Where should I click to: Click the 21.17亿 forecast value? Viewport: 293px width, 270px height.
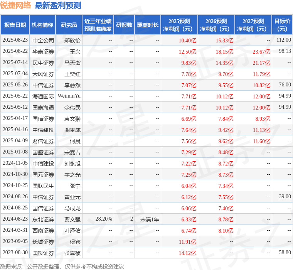pos(261,63)
